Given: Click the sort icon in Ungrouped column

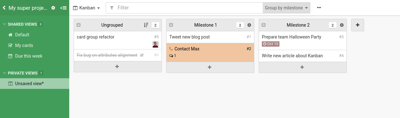Looking at the screenshot, I should 146,25.
